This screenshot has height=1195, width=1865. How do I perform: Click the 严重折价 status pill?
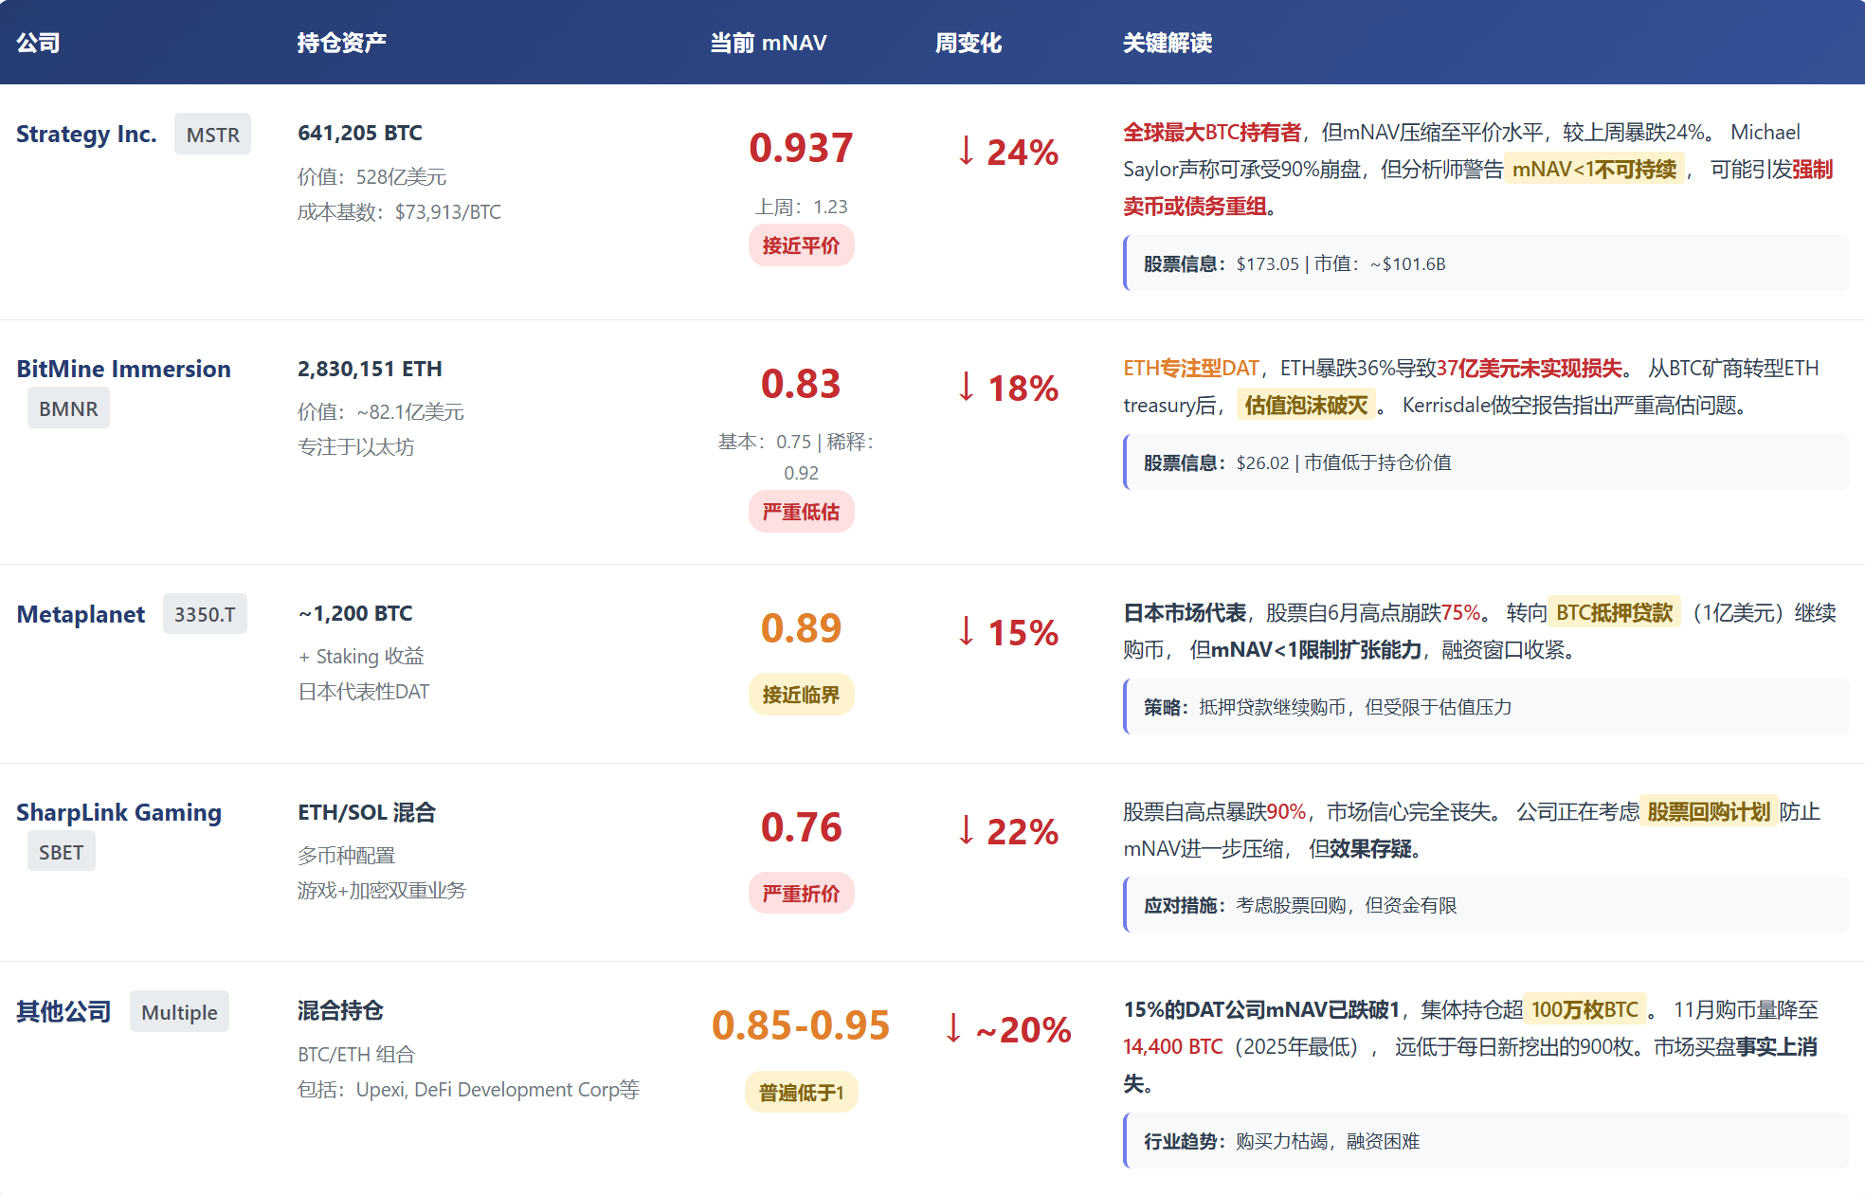pos(801,894)
